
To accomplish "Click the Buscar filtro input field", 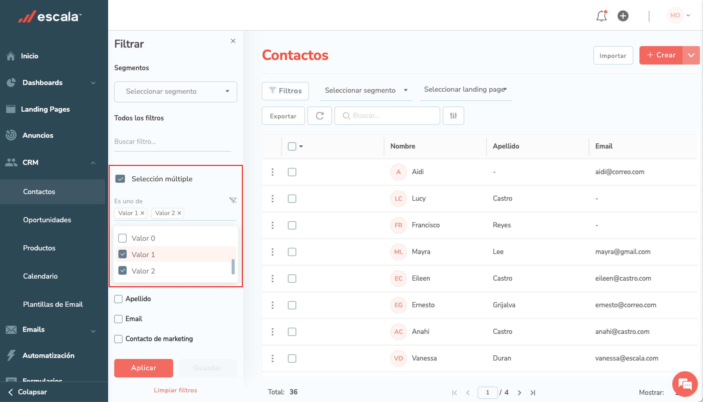I will (172, 142).
